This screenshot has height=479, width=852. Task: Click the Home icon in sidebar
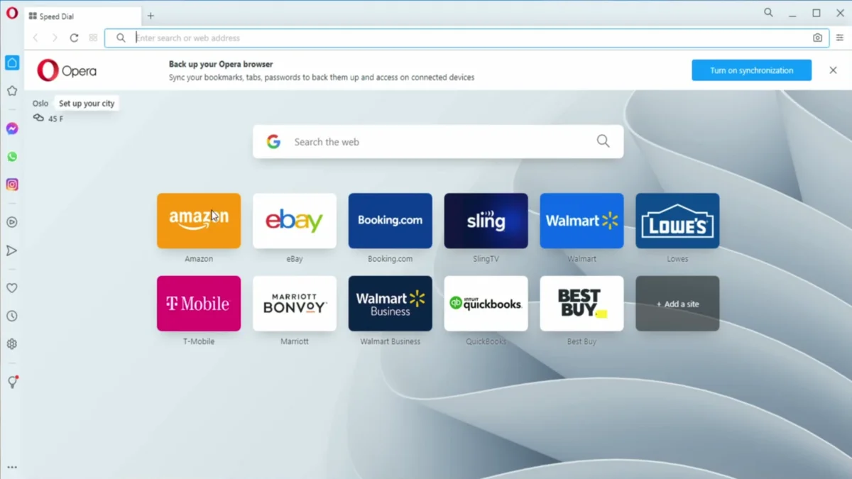click(12, 63)
